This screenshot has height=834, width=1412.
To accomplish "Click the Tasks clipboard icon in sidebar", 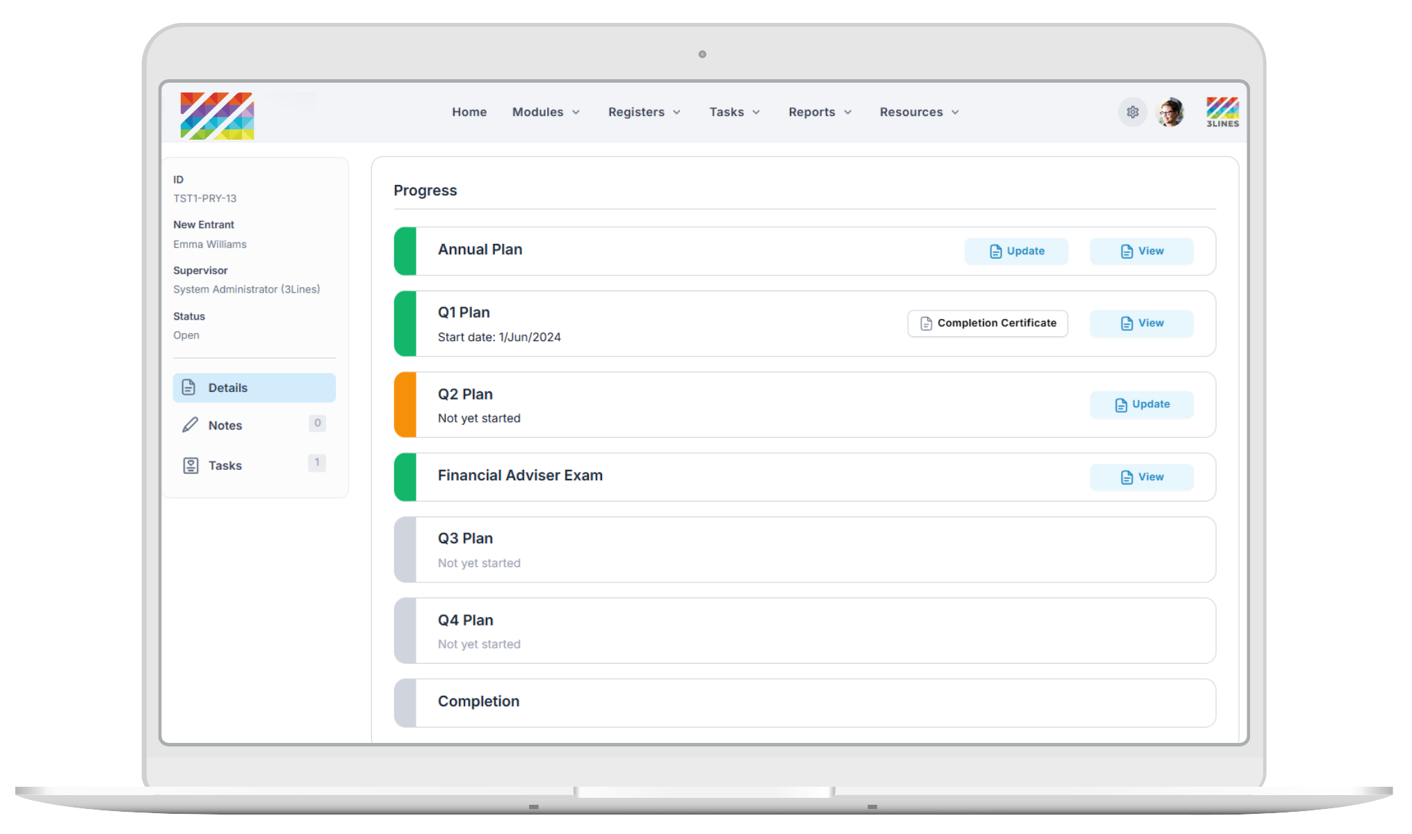I will tap(190, 465).
